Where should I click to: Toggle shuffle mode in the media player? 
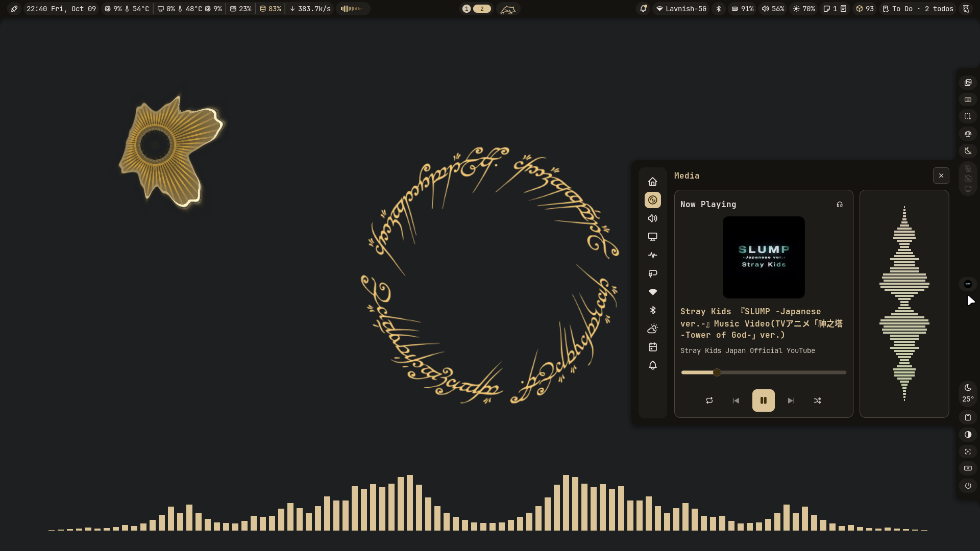(x=818, y=400)
